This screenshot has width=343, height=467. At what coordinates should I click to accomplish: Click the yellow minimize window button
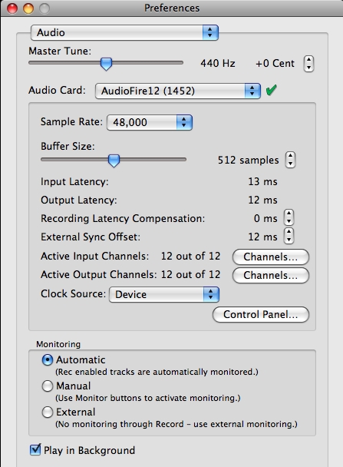[x=28, y=8]
